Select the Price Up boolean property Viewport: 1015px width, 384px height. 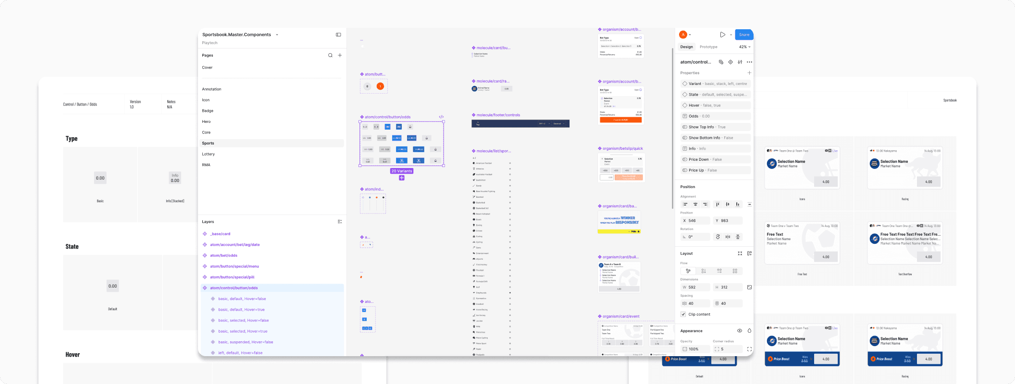pos(716,170)
